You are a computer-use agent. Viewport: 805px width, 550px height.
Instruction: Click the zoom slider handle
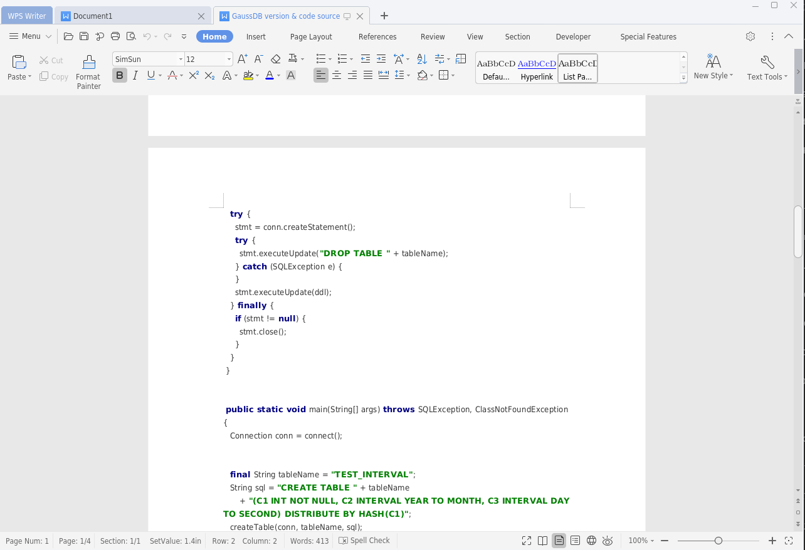718,541
